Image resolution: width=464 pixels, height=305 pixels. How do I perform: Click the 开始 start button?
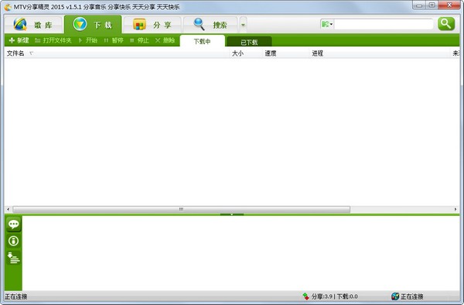pyautogui.click(x=88, y=40)
